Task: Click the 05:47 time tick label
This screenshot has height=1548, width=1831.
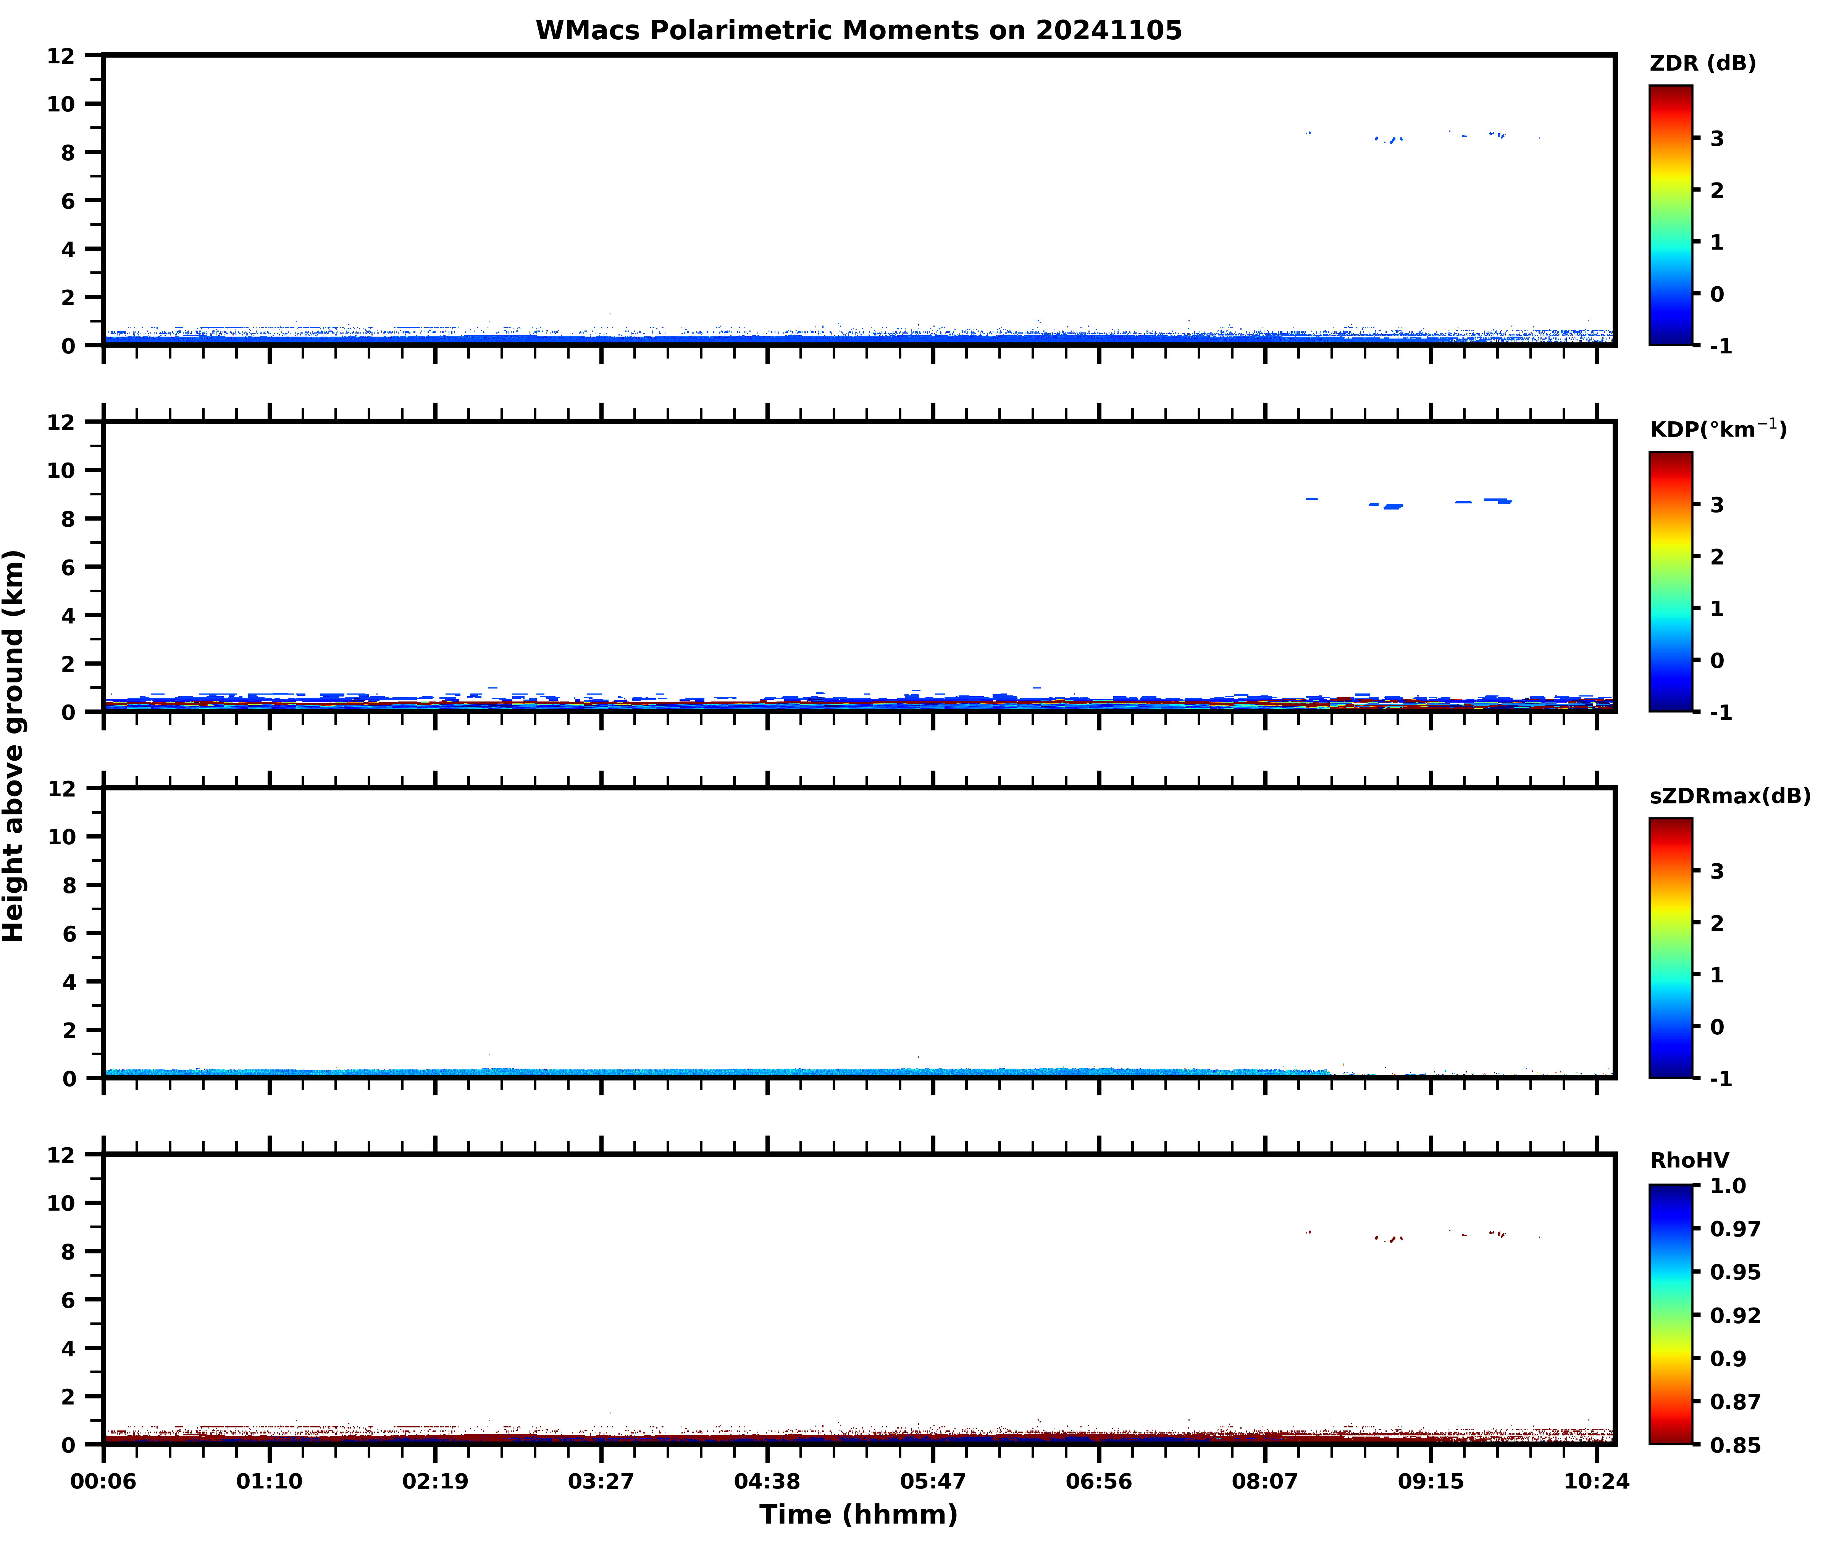Action: pyautogui.click(x=933, y=1481)
